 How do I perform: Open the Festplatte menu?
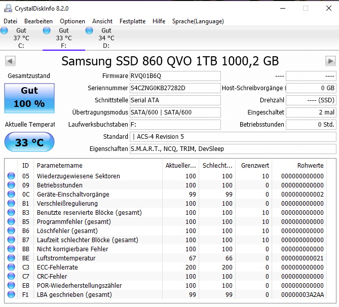tap(133, 21)
